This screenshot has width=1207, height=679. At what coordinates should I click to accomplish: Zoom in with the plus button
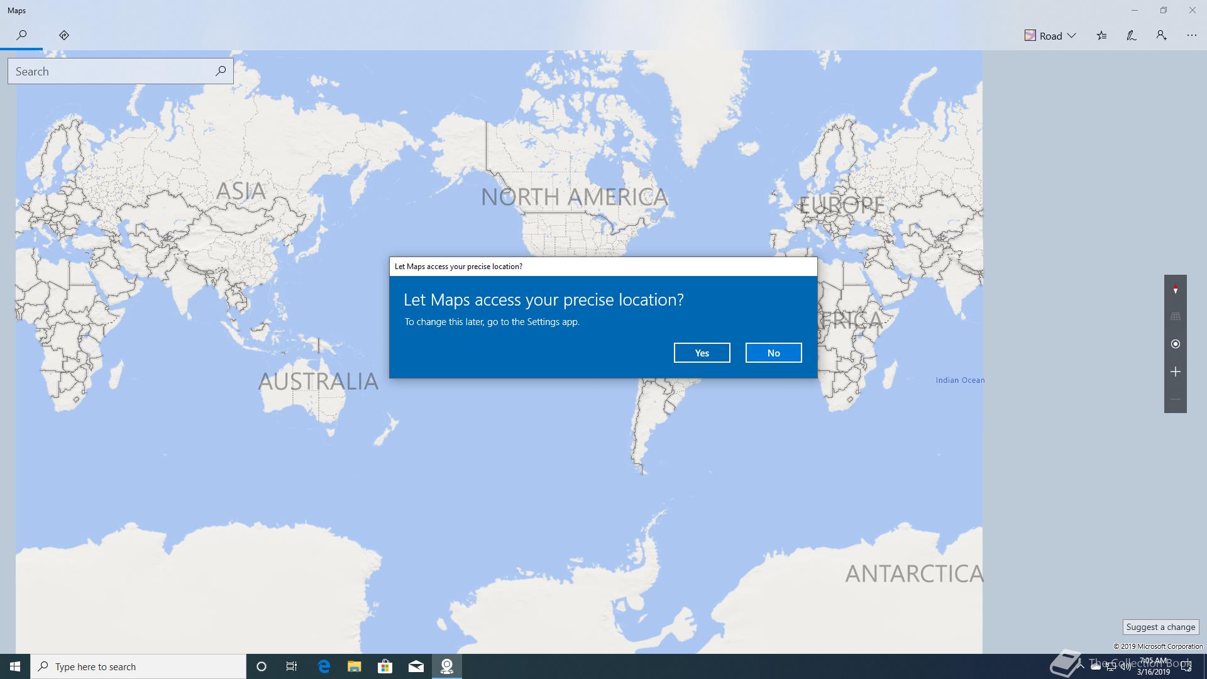point(1175,372)
